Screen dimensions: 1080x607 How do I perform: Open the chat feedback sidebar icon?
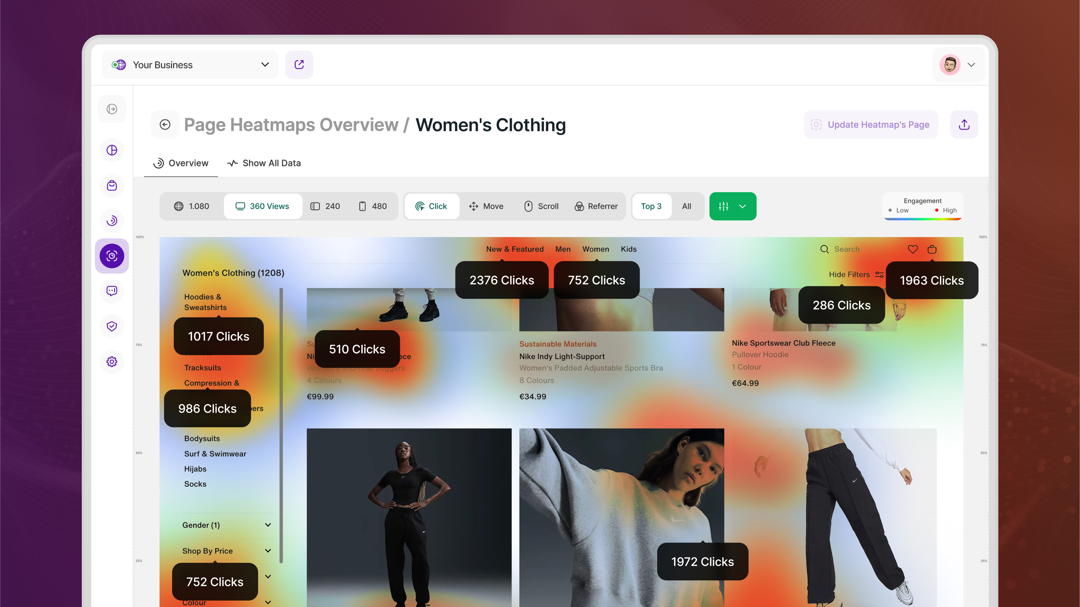pyautogui.click(x=112, y=291)
